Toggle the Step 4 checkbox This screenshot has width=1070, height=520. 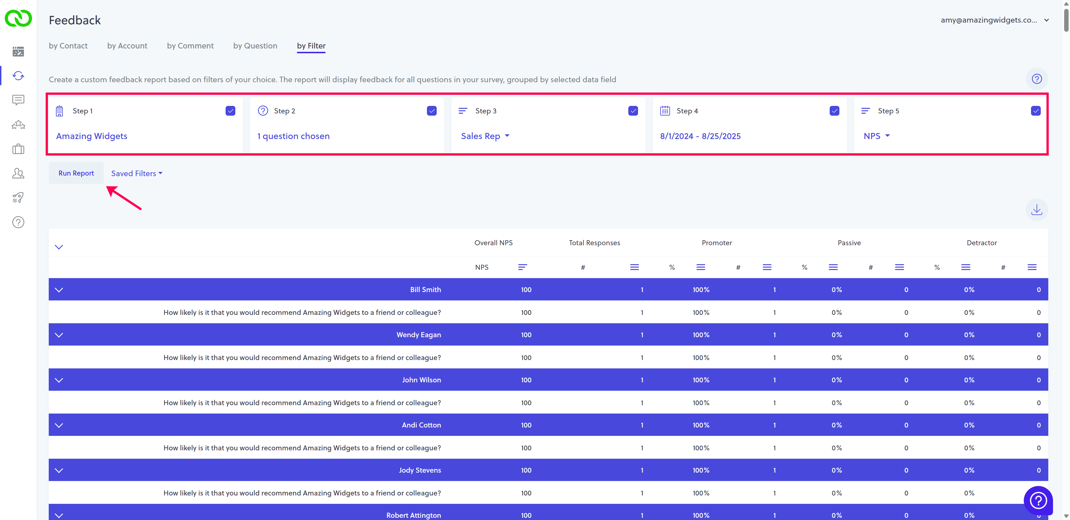[834, 111]
